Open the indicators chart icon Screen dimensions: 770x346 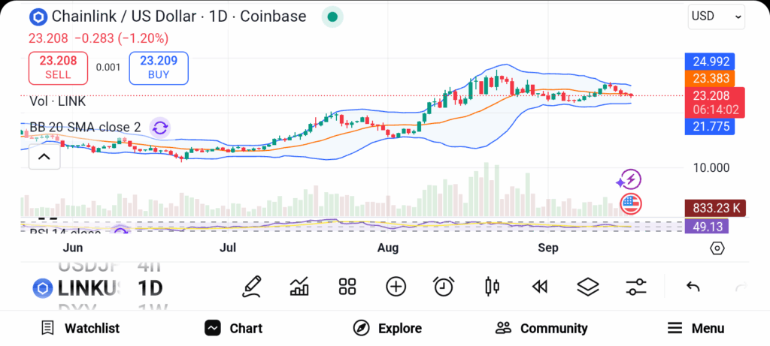click(x=299, y=286)
